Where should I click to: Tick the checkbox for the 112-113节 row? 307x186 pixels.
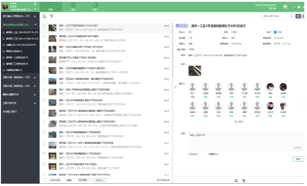click(44, 143)
